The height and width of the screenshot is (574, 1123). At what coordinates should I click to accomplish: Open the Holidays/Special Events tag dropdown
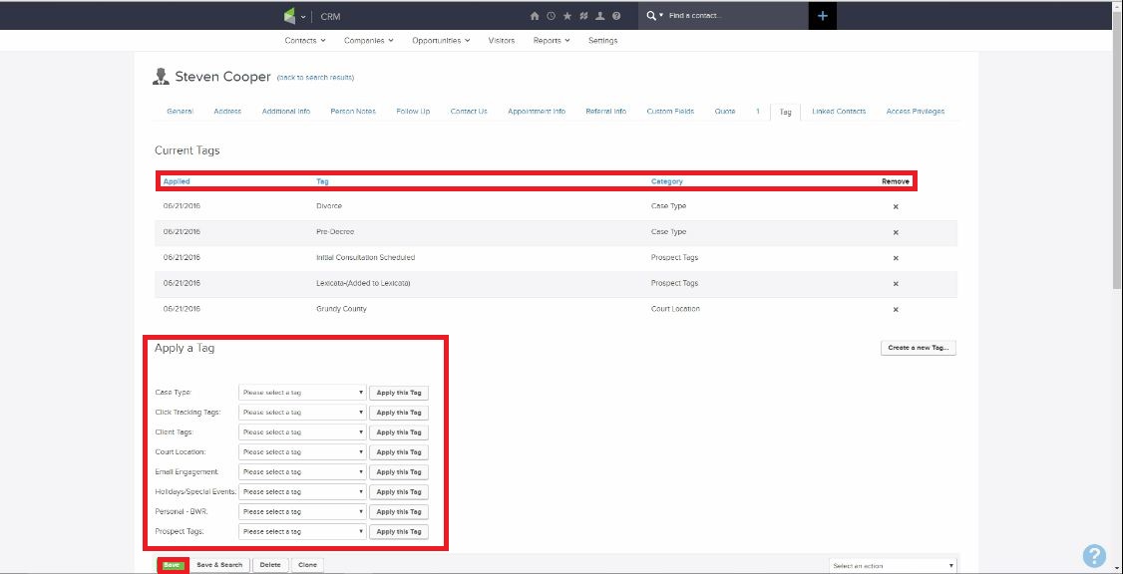(302, 491)
